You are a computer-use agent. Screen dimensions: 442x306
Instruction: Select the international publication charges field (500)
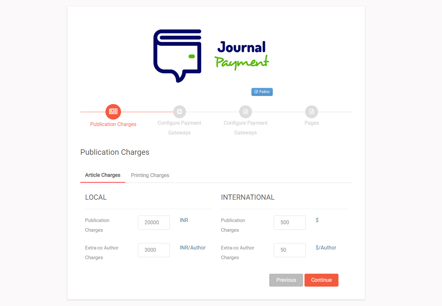[290, 223]
